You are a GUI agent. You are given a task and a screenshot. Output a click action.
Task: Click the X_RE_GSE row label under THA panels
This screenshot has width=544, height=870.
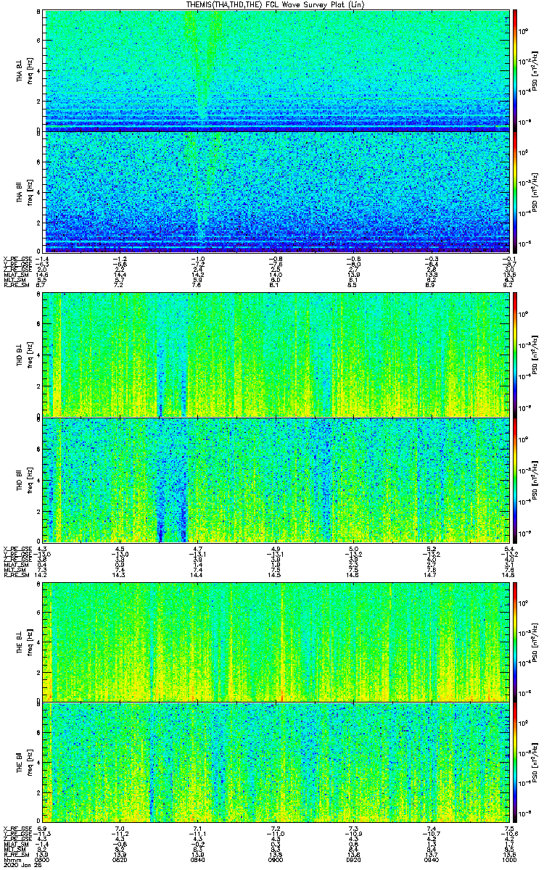(16, 258)
